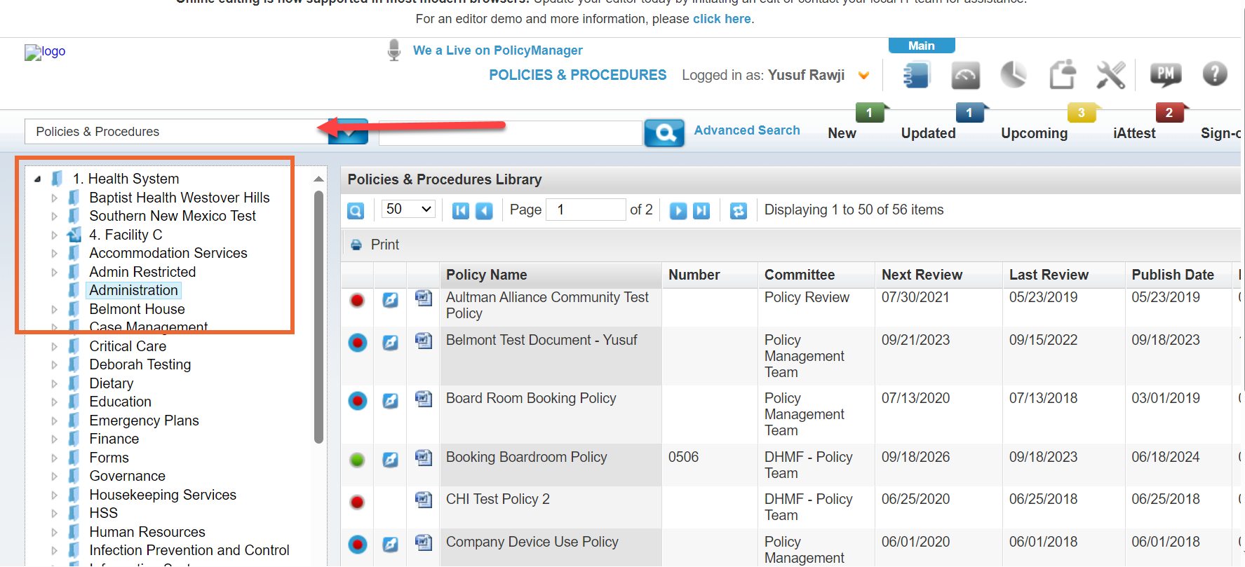
Task: Jump to the last page of results
Action: (x=701, y=210)
